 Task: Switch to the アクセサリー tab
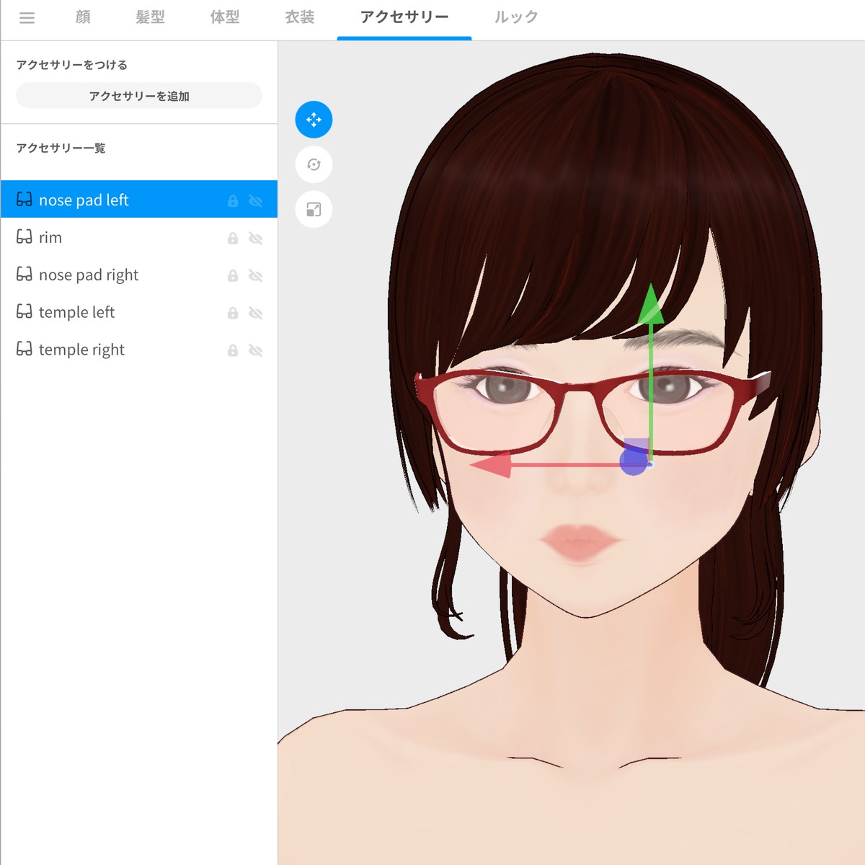[404, 17]
